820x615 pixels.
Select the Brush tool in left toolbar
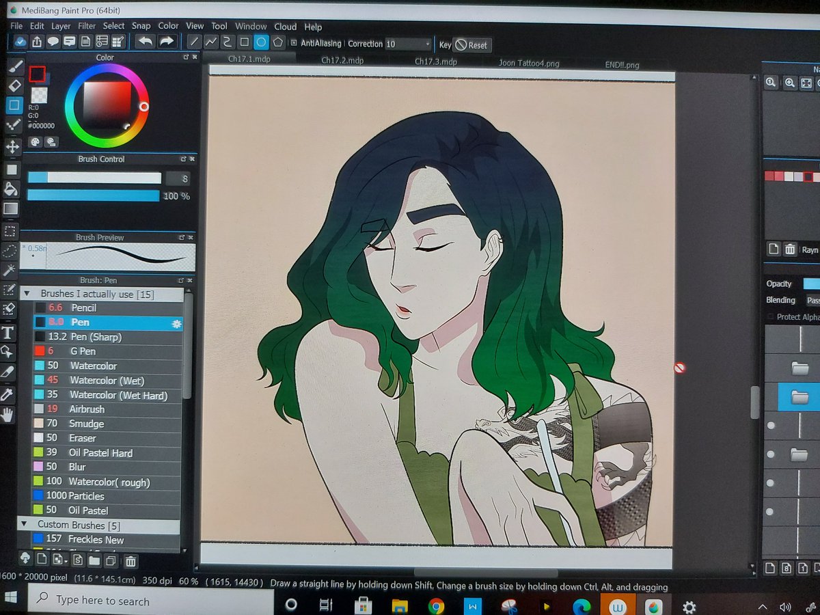pyautogui.click(x=14, y=66)
